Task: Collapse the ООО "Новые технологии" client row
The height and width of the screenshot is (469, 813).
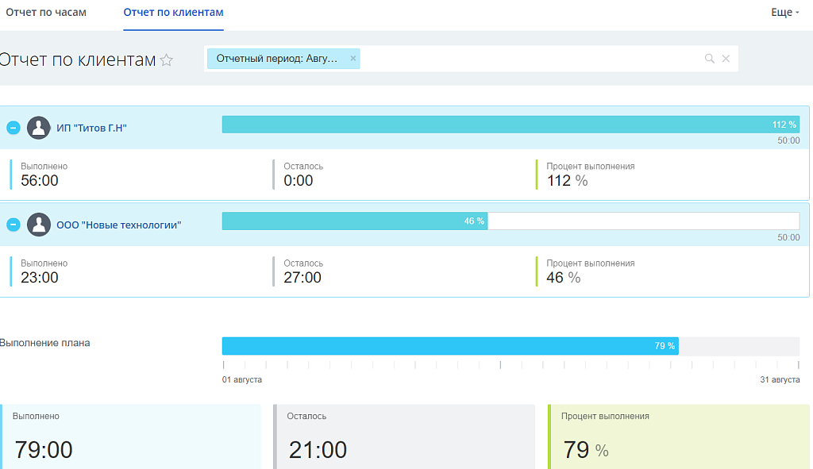Action: click(13, 225)
